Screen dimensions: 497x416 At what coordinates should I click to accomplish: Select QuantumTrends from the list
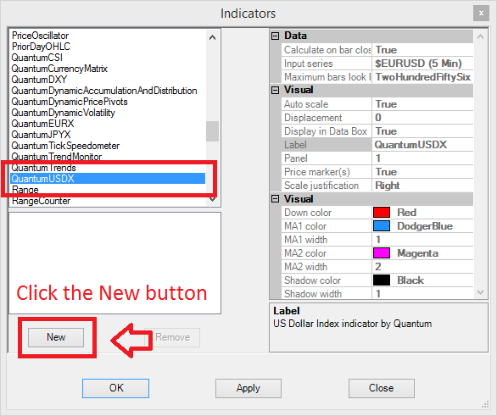(44, 168)
